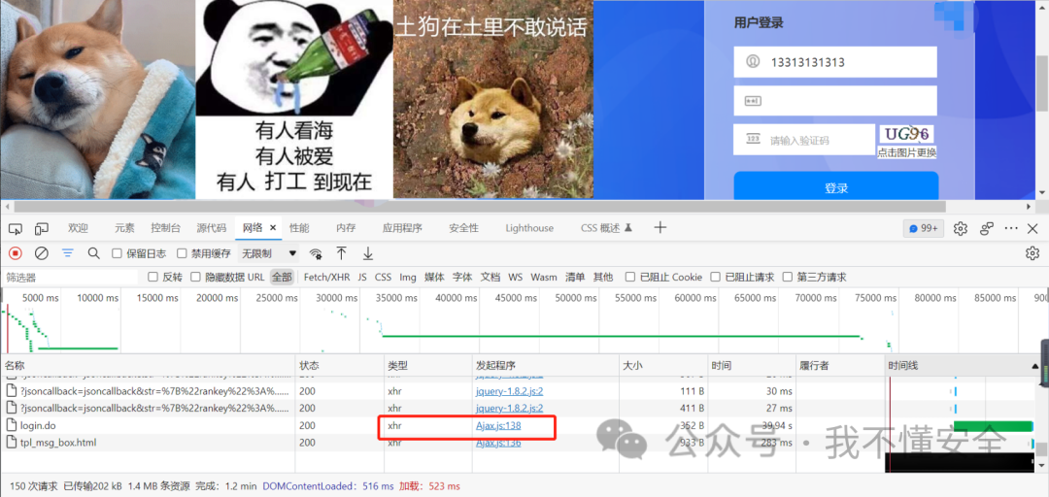Select the 全部 filter button
Screen dimensions: 1049x497
pyautogui.click(x=282, y=277)
